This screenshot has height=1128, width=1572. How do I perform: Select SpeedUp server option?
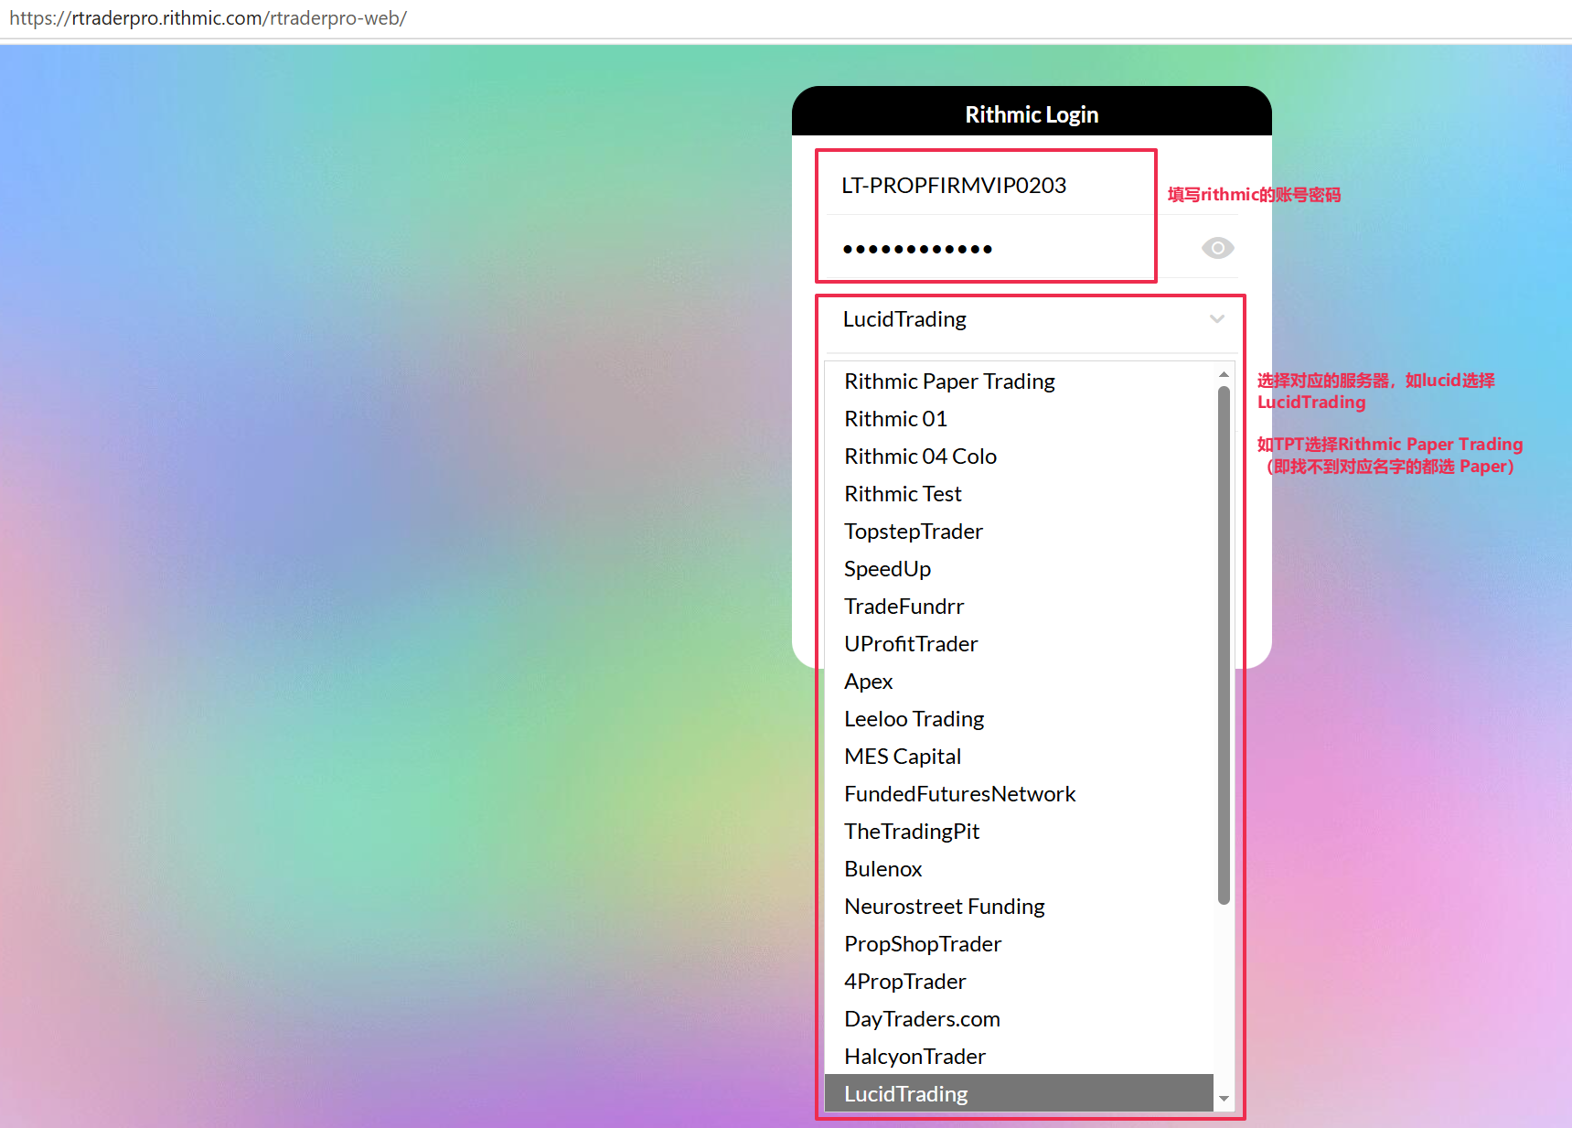[1019, 569]
